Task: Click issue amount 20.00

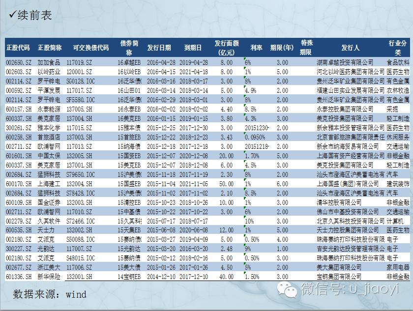Action: coord(226,156)
